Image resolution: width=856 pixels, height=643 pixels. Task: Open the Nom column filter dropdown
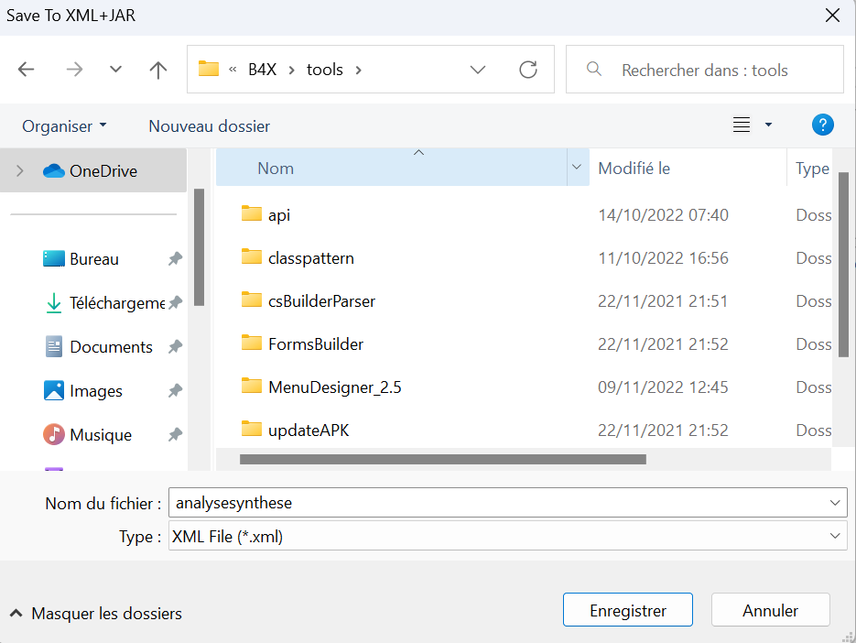[577, 168]
